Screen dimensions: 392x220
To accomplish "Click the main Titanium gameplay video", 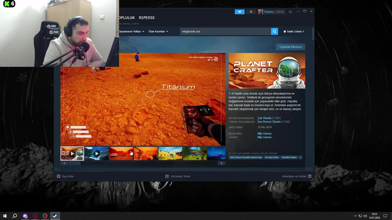I will click(143, 99).
